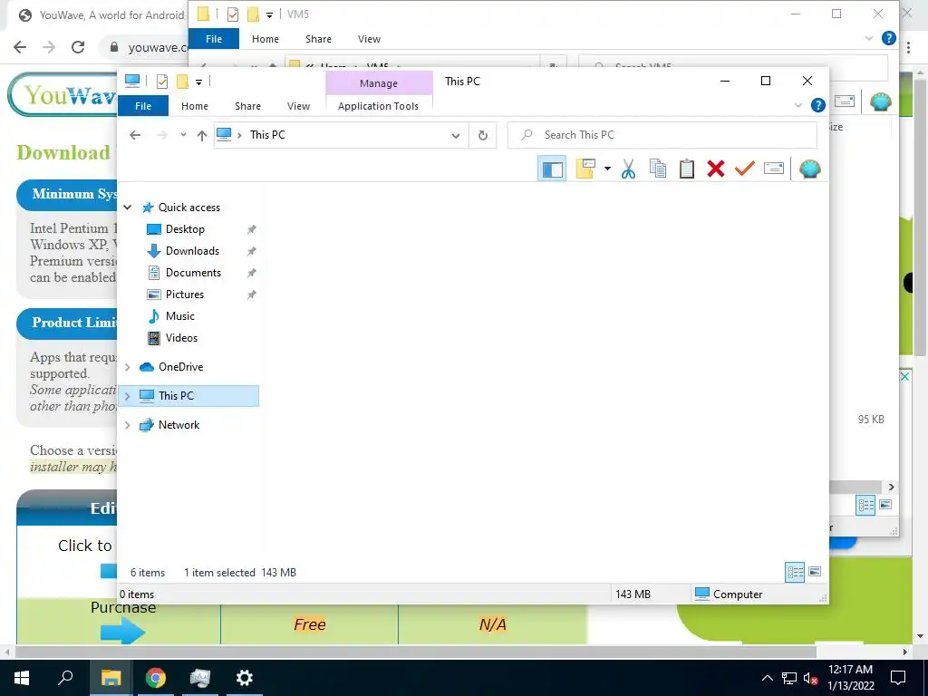The width and height of the screenshot is (928, 696).
Task: Open the Application Tools tab
Action: (378, 106)
